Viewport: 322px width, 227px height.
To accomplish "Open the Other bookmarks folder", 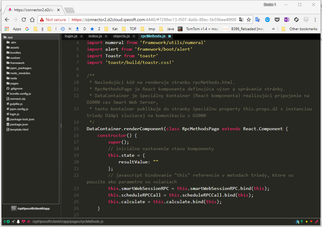I will pos(300,29).
